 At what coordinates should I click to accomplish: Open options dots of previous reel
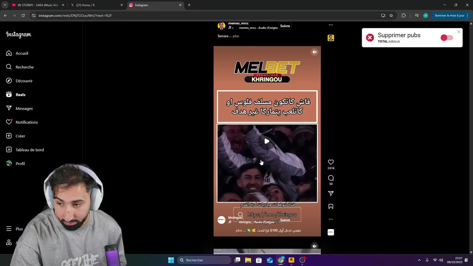331,25
